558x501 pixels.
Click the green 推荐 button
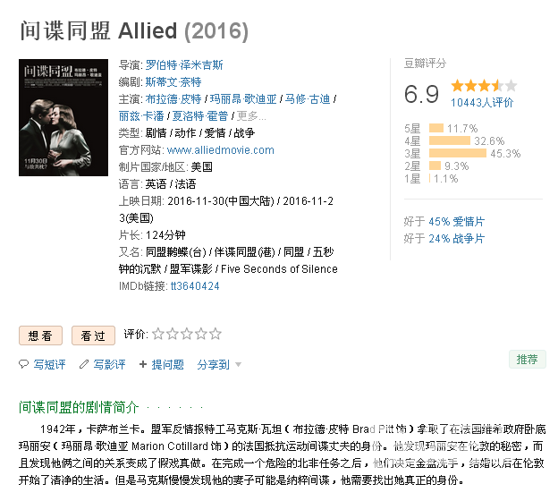coord(527,359)
